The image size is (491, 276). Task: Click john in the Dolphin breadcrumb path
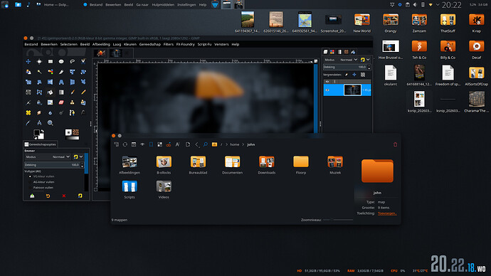click(x=250, y=144)
